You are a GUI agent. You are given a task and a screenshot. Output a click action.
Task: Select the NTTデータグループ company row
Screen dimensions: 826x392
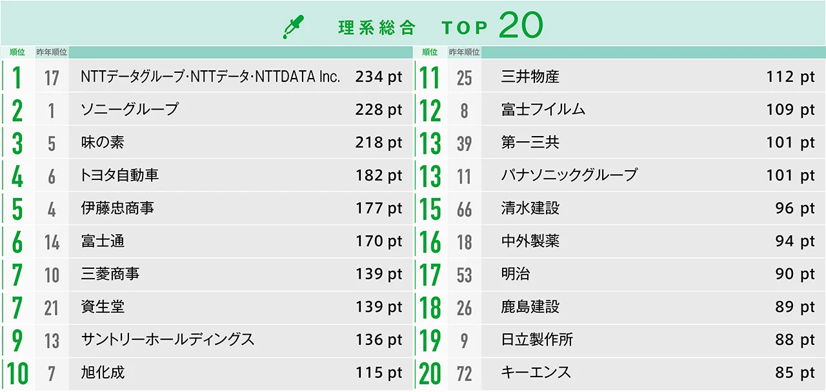pos(210,77)
